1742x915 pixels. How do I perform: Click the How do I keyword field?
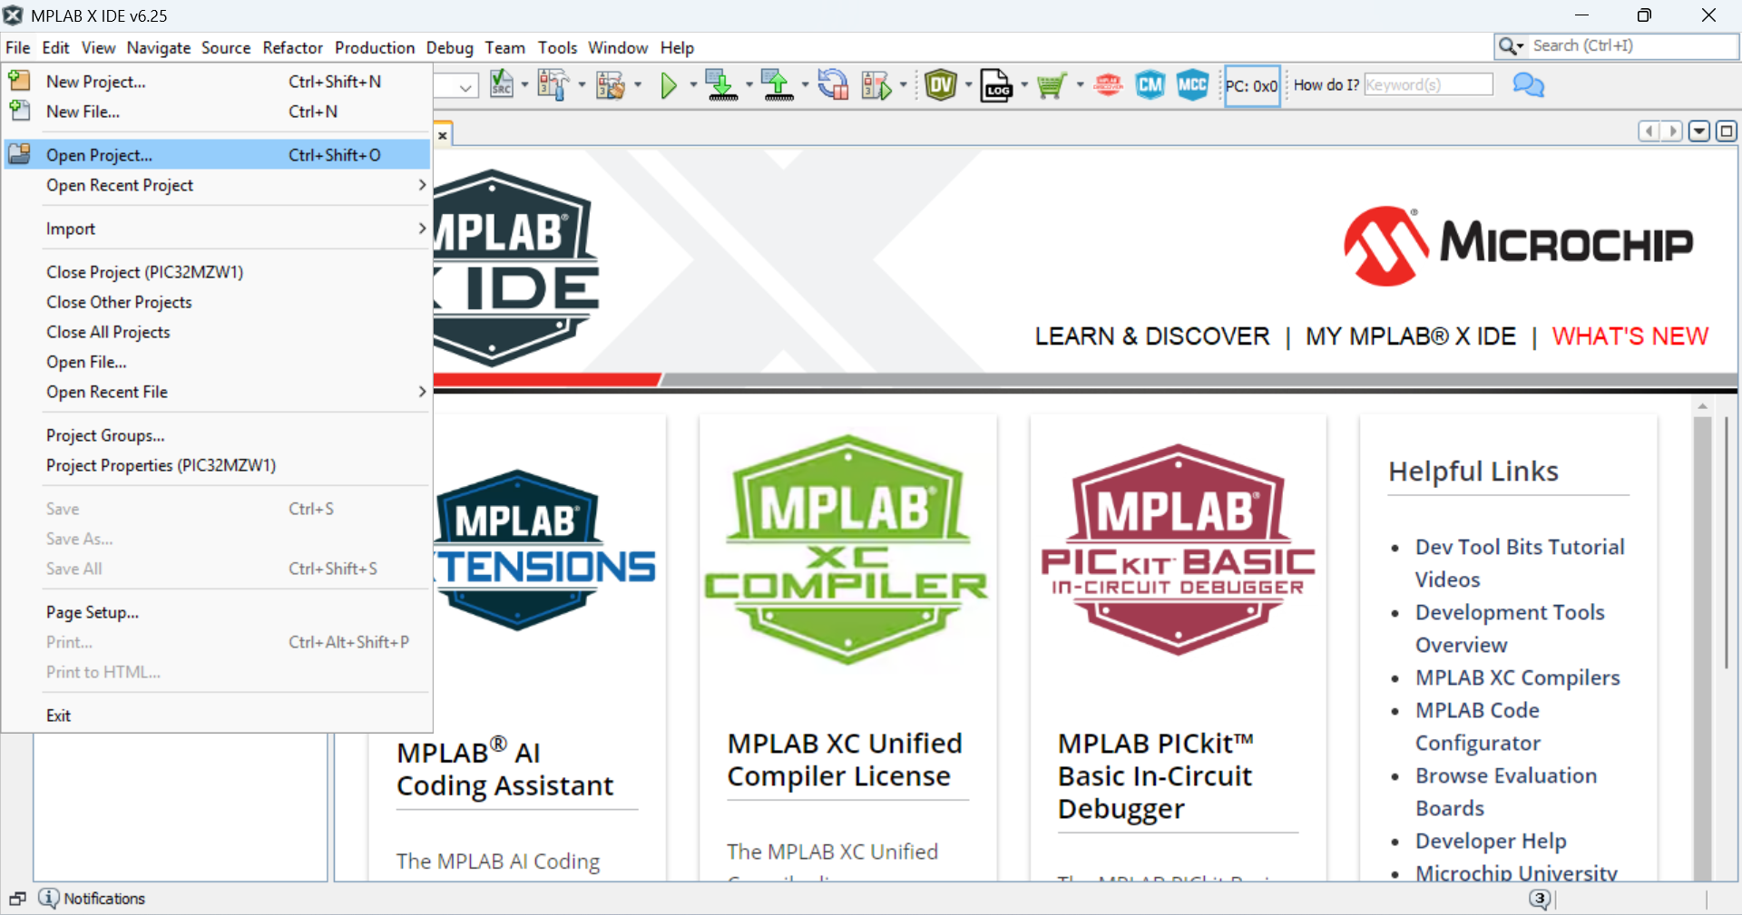(x=1428, y=84)
